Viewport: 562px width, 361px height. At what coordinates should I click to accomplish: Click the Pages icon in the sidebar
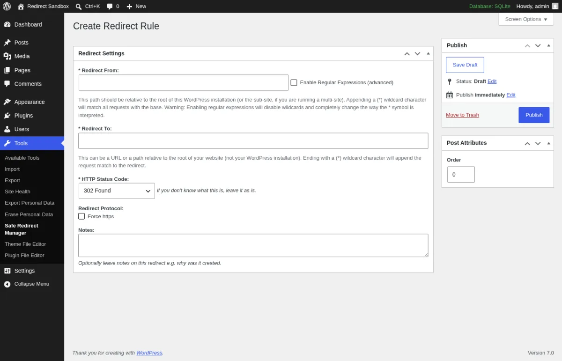[x=7, y=70]
